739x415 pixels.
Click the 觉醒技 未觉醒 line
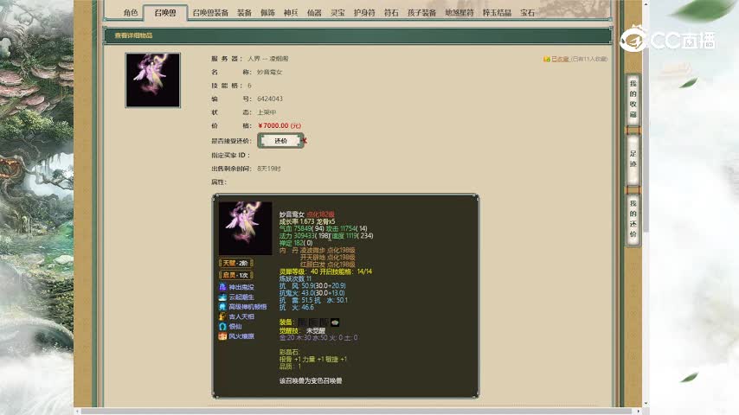click(x=302, y=330)
